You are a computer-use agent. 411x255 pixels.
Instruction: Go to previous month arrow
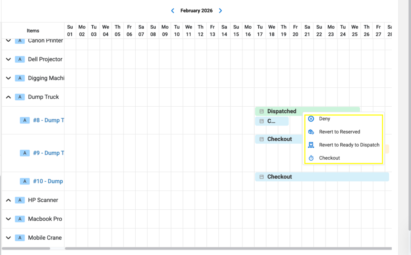pyautogui.click(x=173, y=11)
